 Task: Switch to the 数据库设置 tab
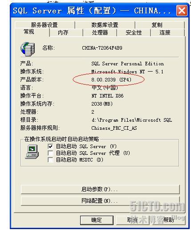pyautogui.click(x=105, y=25)
